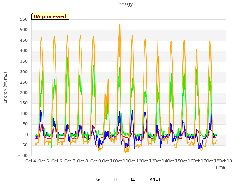
Task: Click the Oct 6 x-axis tick label
Action: 57,161
